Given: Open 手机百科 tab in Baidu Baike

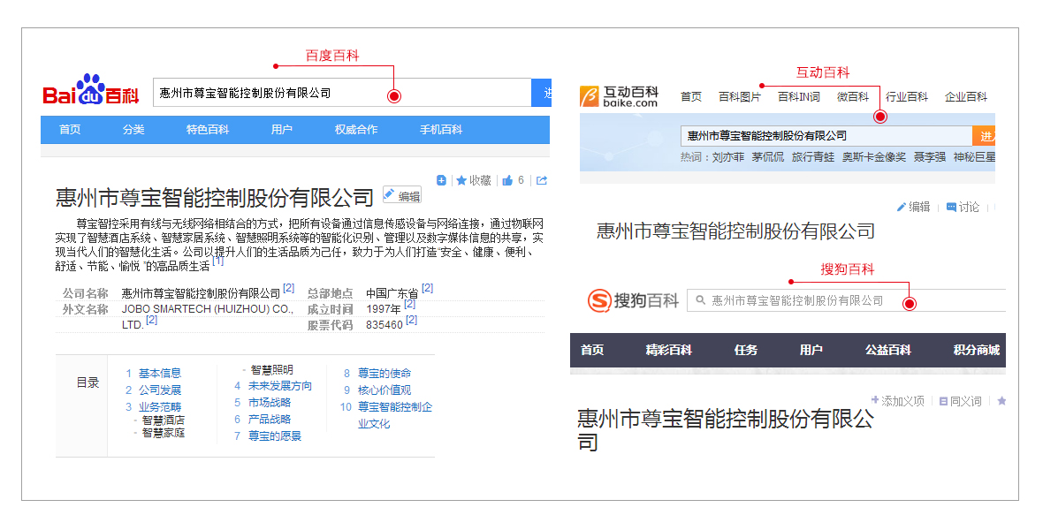Looking at the screenshot, I should [441, 130].
